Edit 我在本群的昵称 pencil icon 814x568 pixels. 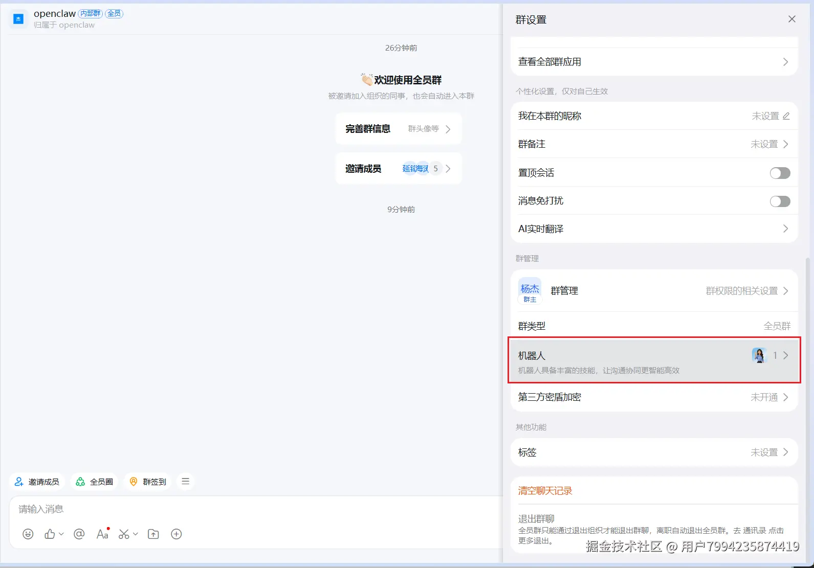coord(786,116)
